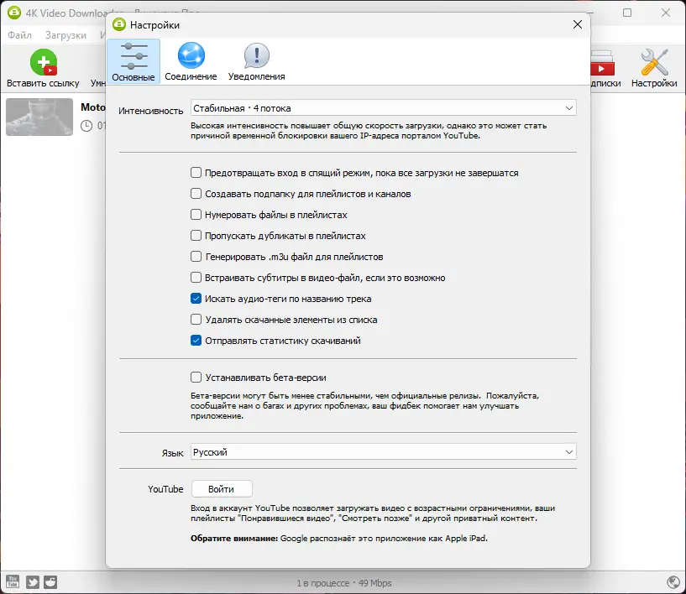Enable Пропускать дубликаты в плейлистах
This screenshot has height=594, width=686.
click(196, 236)
